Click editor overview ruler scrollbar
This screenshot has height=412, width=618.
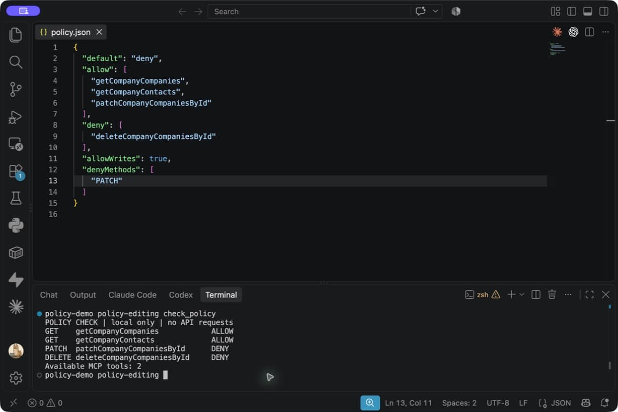pos(610,120)
